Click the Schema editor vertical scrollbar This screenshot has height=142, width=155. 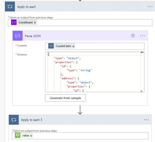coord(142,72)
